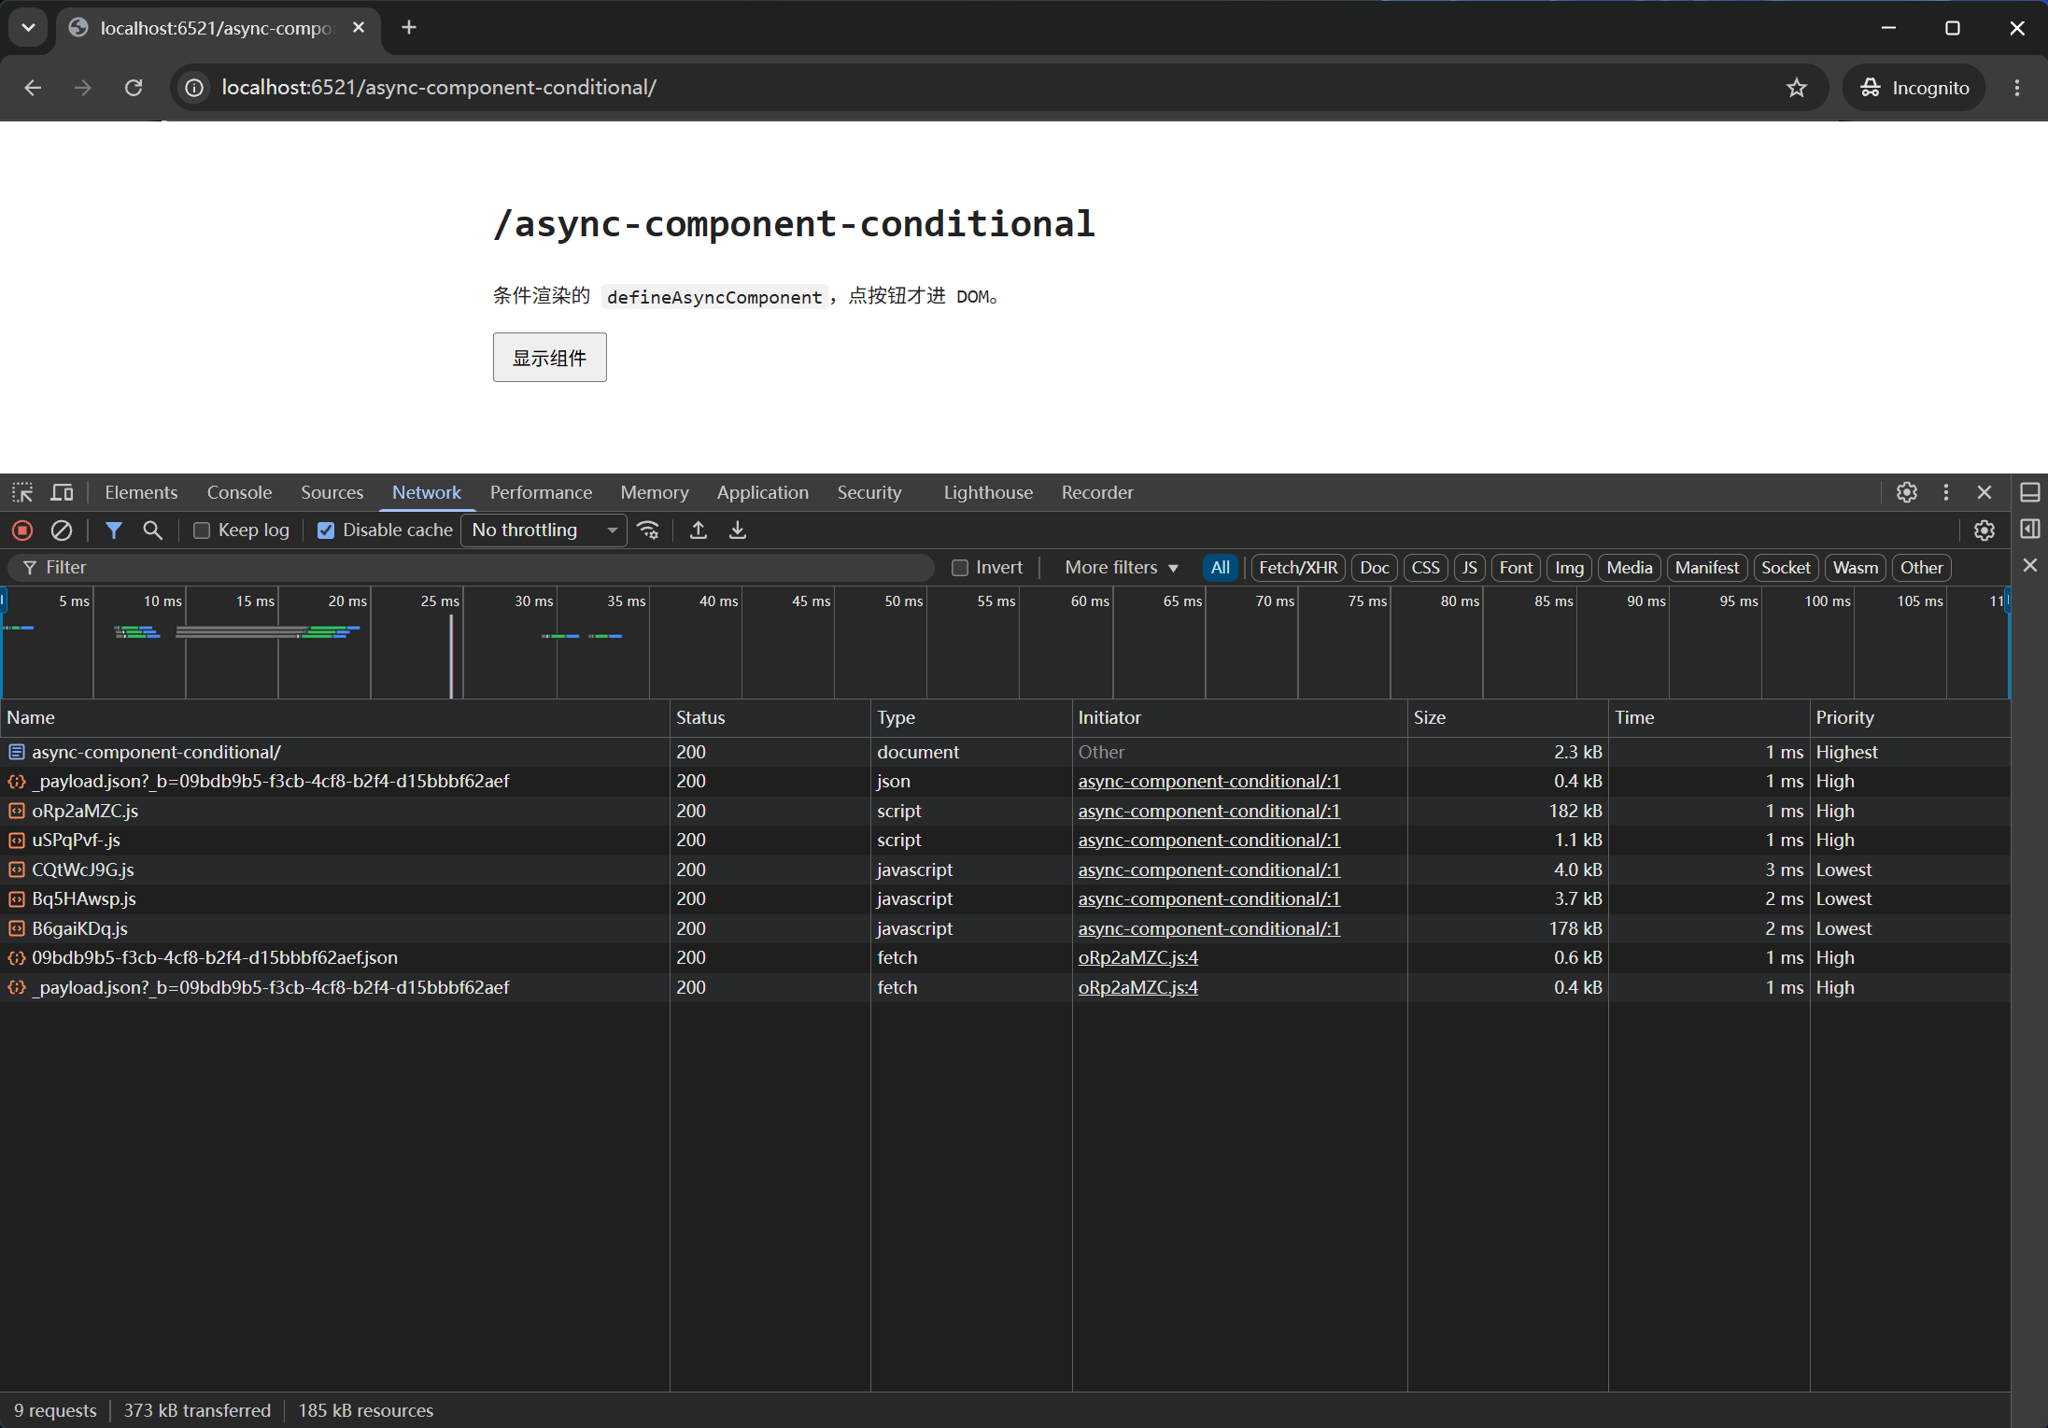This screenshot has width=2048, height=1428.
Task: Click the Incognito indicator button
Action: (x=1914, y=88)
